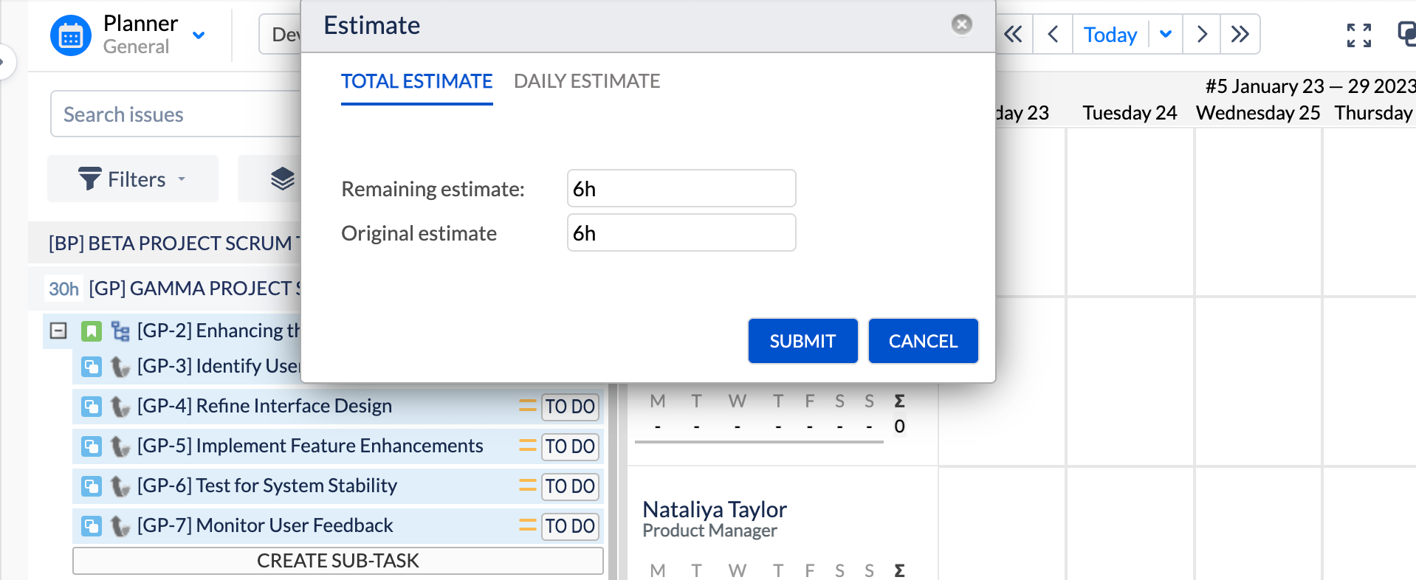Close the Estimate dialog with X icon
Viewport: 1416px width, 580px height.
tap(961, 24)
